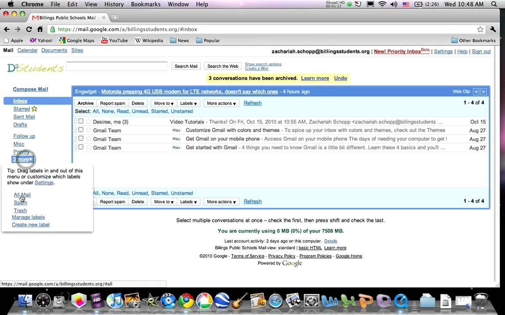Screen dimensions: 505x315
Task: Click the mail search input field
Action: click(x=117, y=66)
